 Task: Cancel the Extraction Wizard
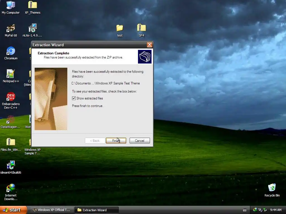tap(140, 140)
